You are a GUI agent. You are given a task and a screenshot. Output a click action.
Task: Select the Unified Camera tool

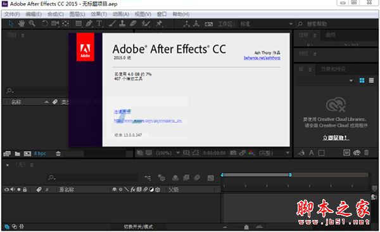[55, 23]
